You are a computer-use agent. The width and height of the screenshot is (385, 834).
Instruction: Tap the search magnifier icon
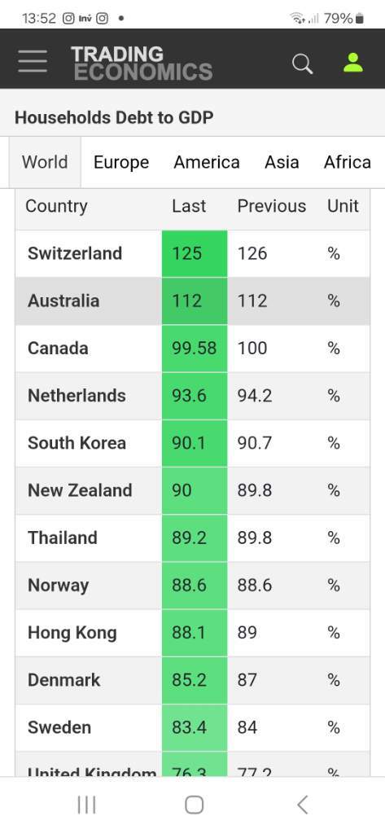pyautogui.click(x=303, y=64)
